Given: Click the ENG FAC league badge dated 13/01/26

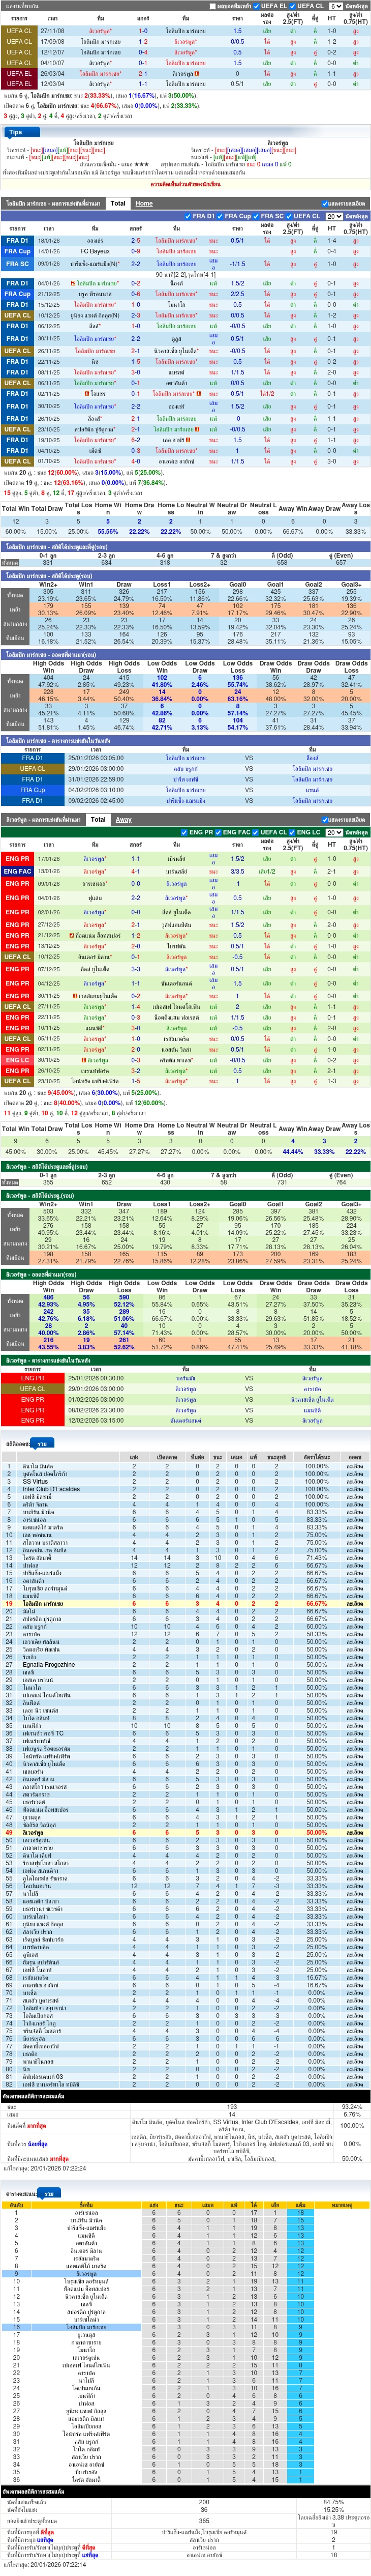Looking at the screenshot, I should click(18, 871).
